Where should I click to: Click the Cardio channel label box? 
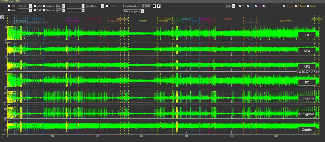click(307, 130)
